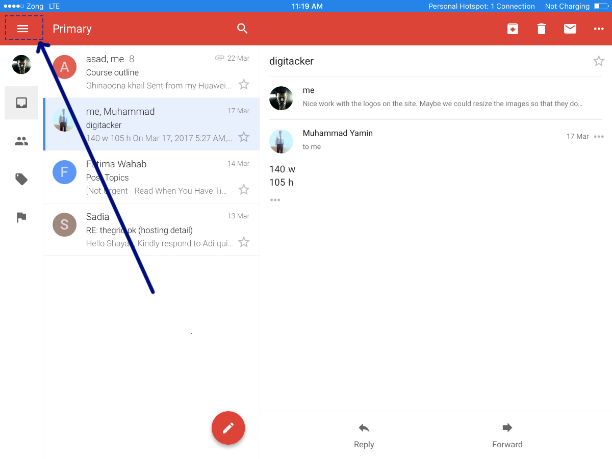Open the hamburger navigation menu
The image size is (612, 459).
pos(23,29)
